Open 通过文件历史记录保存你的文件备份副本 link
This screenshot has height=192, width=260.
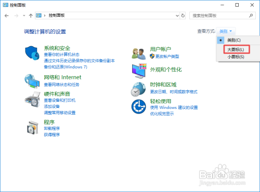coord(79,61)
